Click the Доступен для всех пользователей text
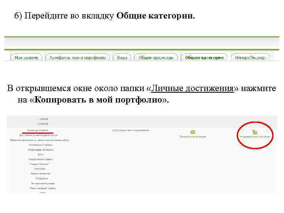 point(131,130)
